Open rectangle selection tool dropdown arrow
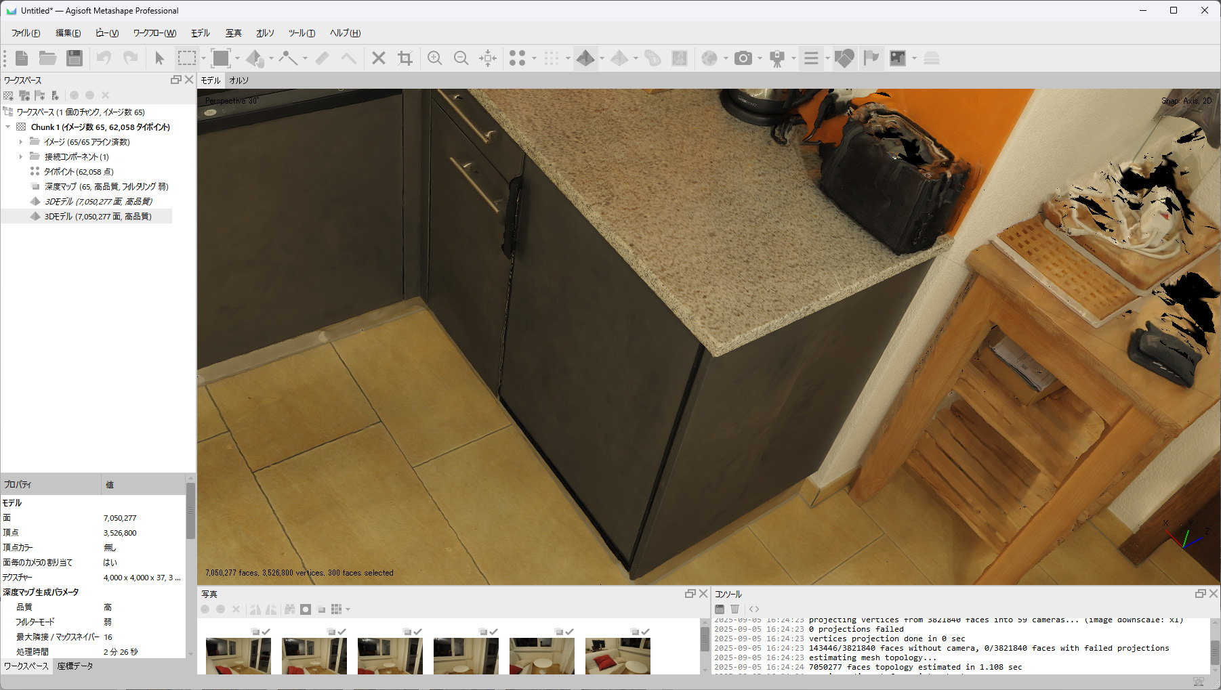The width and height of the screenshot is (1221, 690). coord(203,58)
